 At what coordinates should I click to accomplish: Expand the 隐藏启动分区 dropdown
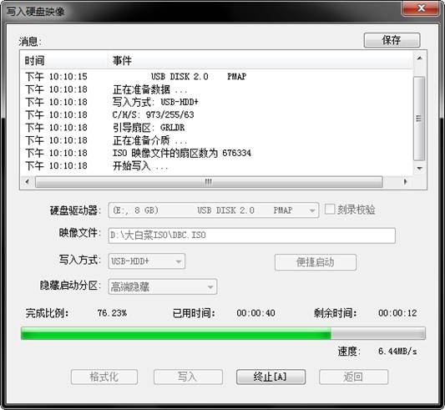(x=163, y=286)
